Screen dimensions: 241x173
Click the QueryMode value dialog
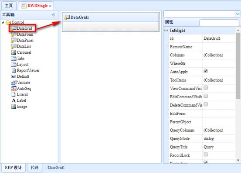pyautogui.click(x=209, y=138)
